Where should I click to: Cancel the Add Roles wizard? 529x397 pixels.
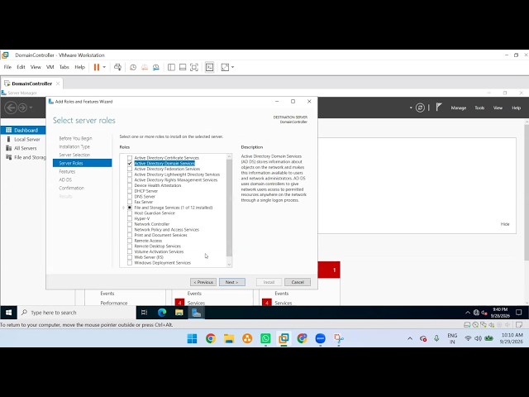pyautogui.click(x=298, y=282)
